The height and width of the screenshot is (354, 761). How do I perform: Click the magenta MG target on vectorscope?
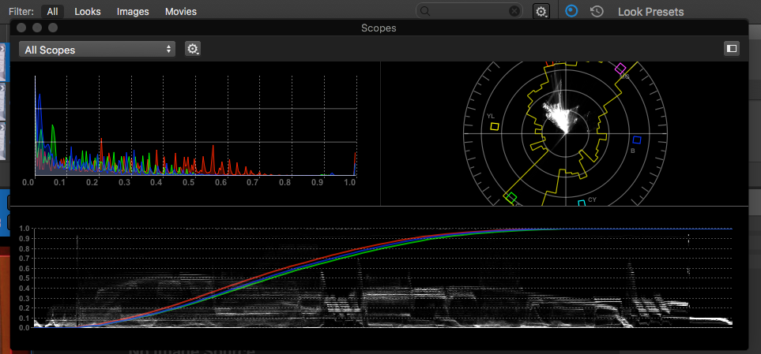620,69
